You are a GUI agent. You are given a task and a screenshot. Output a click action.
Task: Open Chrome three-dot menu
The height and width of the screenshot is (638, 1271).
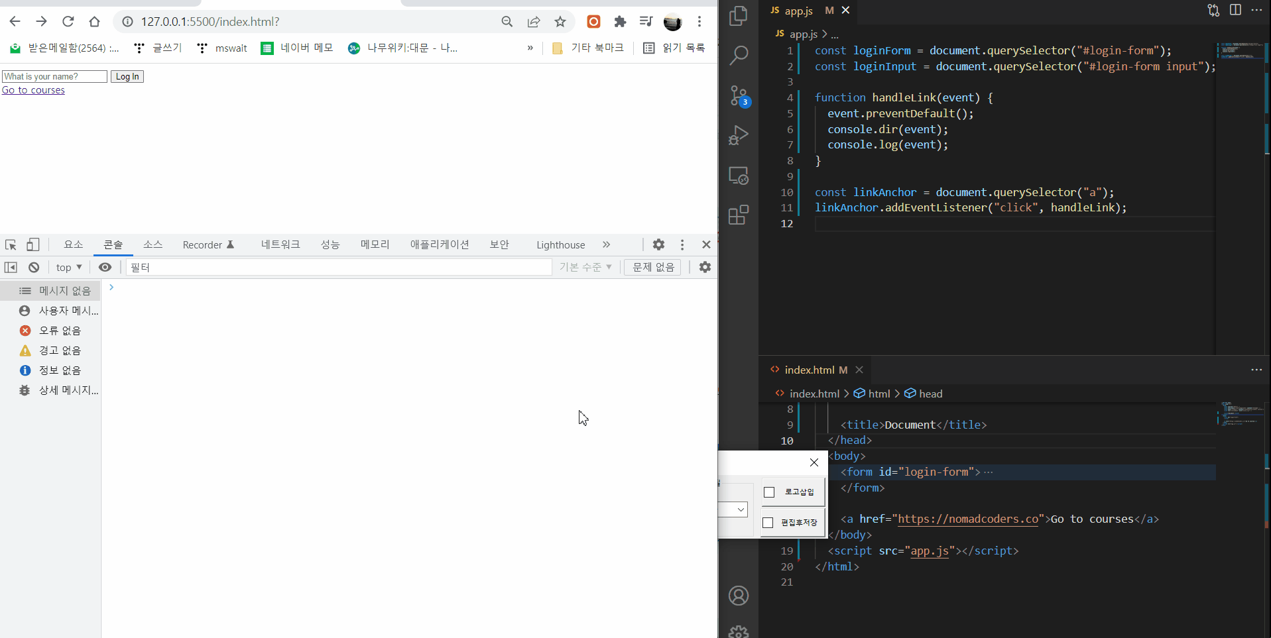click(x=699, y=22)
